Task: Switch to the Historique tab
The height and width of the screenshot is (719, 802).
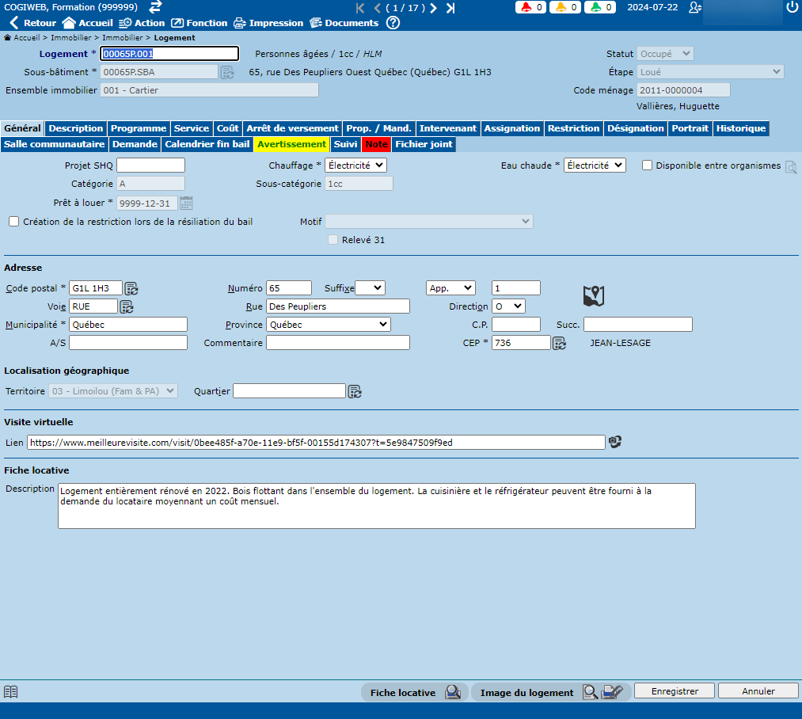Action: click(740, 128)
